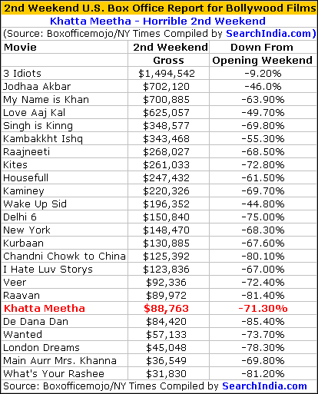
Task: Click the -63.90% value for My Name is Khan
Action: pos(263,100)
